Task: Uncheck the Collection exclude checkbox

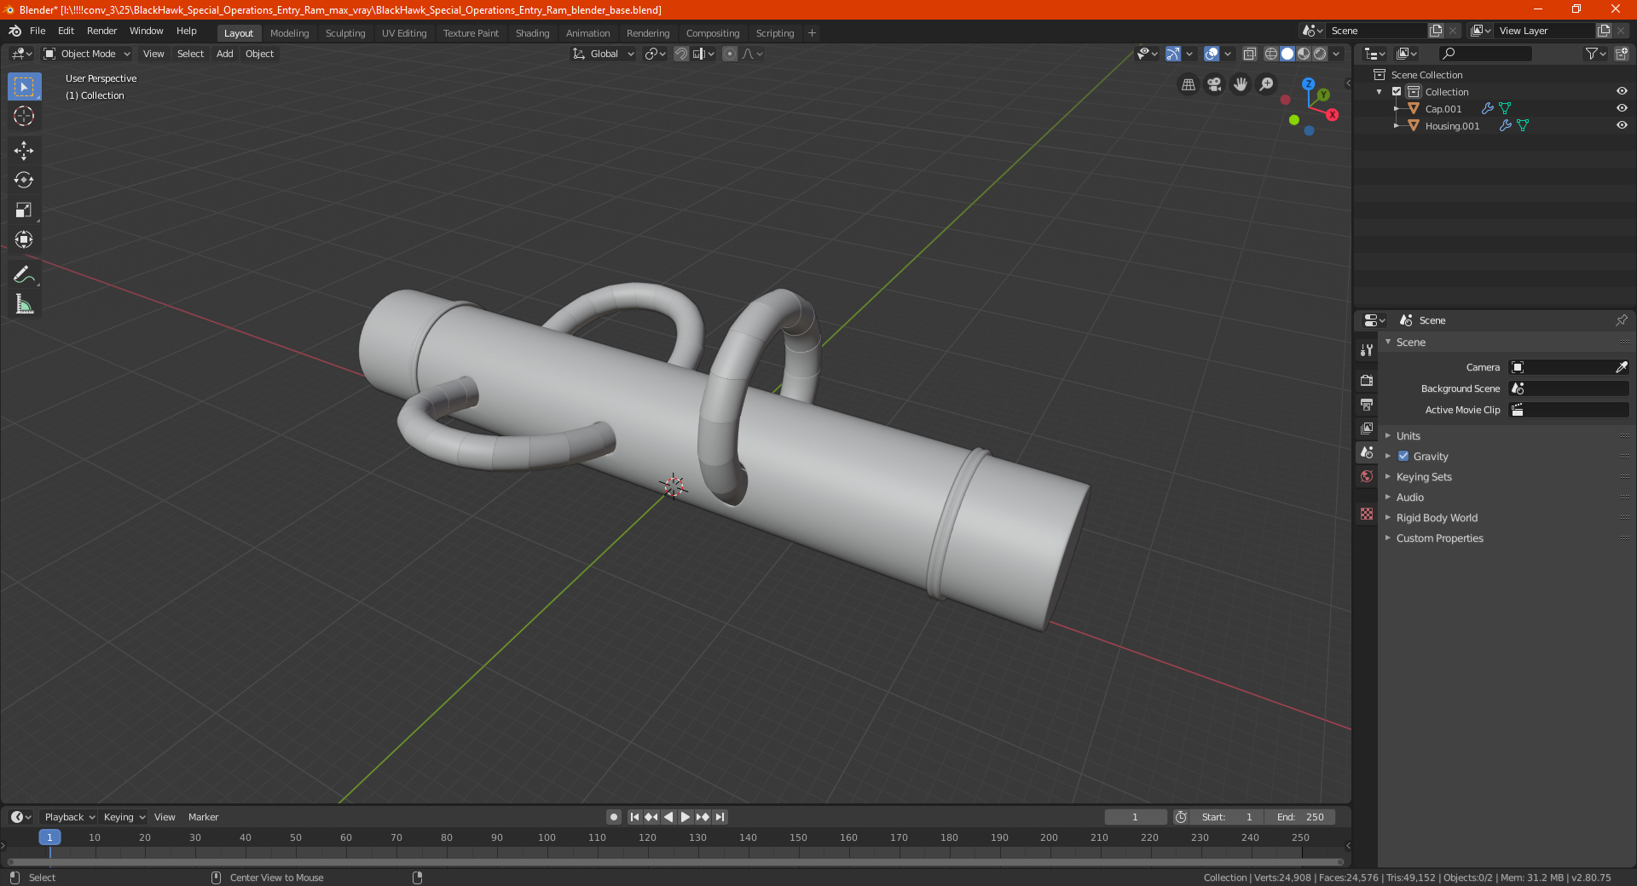Action: 1397,91
